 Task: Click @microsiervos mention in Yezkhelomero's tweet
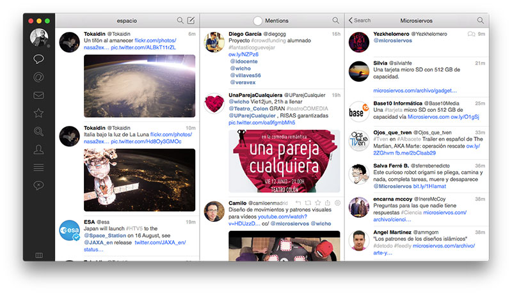[392, 41]
